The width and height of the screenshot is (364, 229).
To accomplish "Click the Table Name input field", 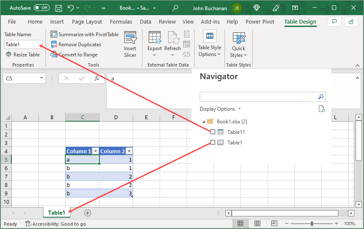I will pos(23,44).
